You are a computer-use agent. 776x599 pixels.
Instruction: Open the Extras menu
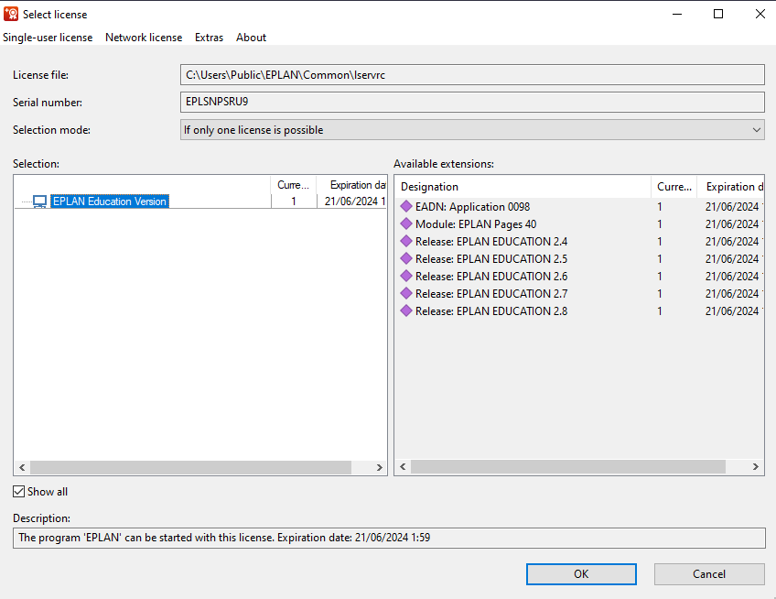tap(209, 38)
